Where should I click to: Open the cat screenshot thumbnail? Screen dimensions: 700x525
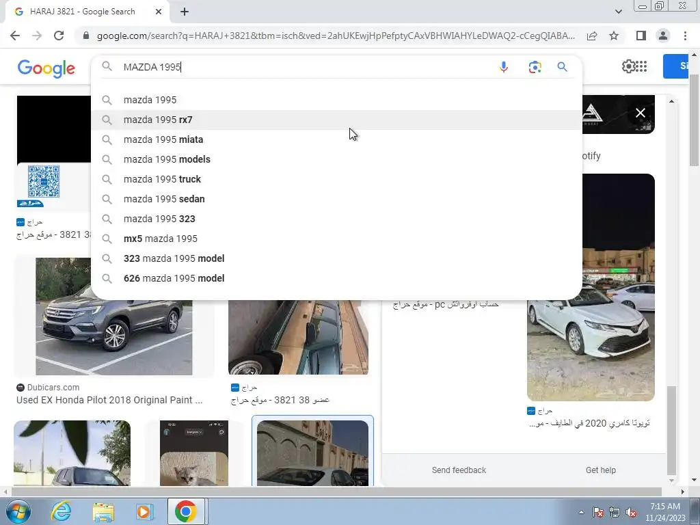(193, 453)
